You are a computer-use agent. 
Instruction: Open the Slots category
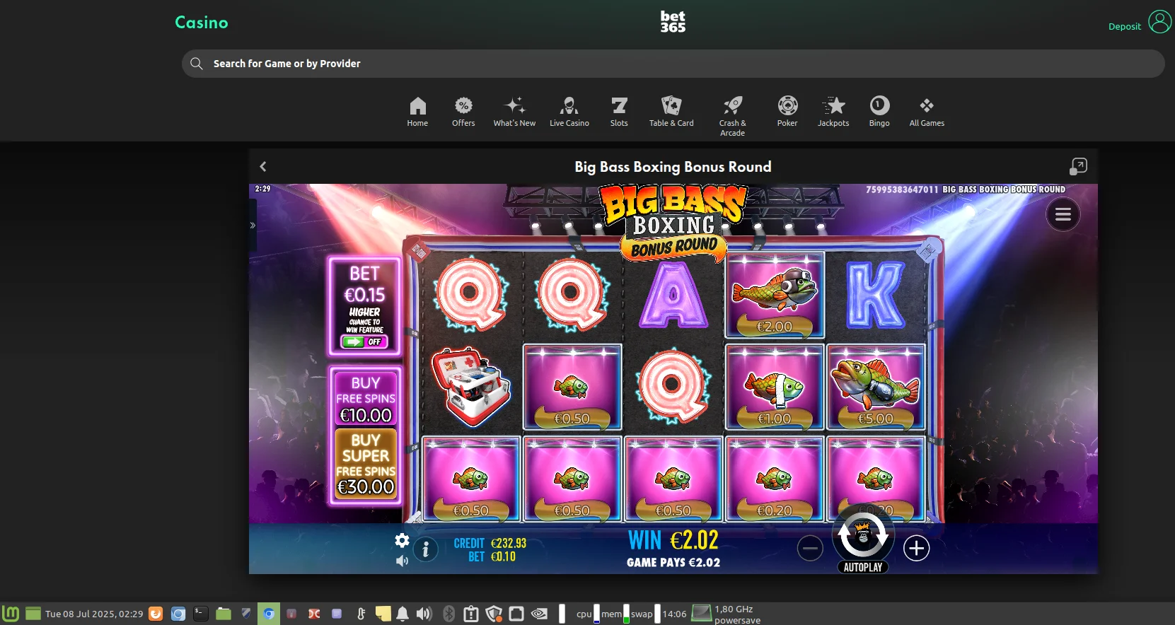point(619,112)
